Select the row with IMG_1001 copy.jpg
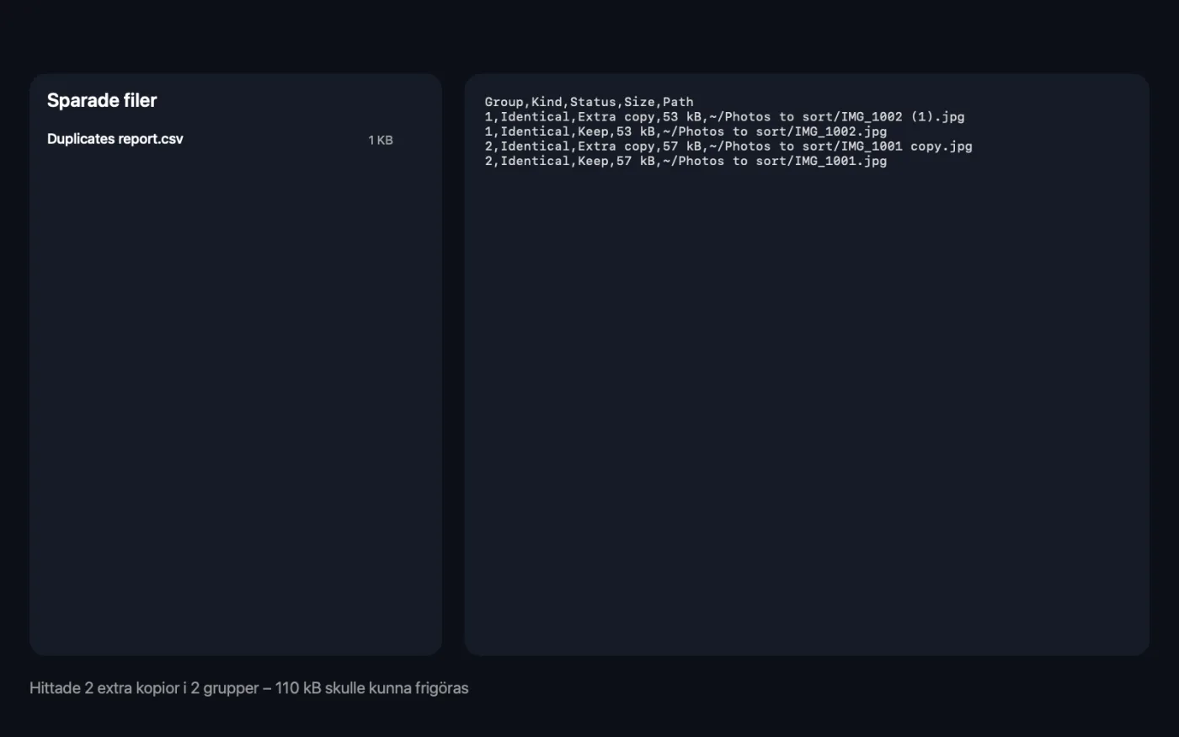This screenshot has height=737, width=1179. point(728,147)
